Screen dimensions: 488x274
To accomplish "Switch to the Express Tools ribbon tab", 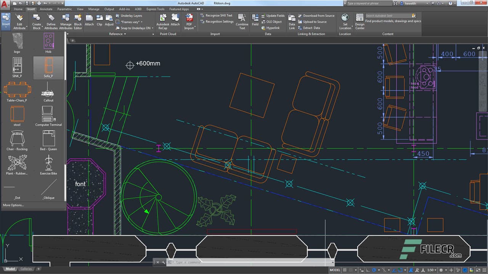I will (x=155, y=9).
